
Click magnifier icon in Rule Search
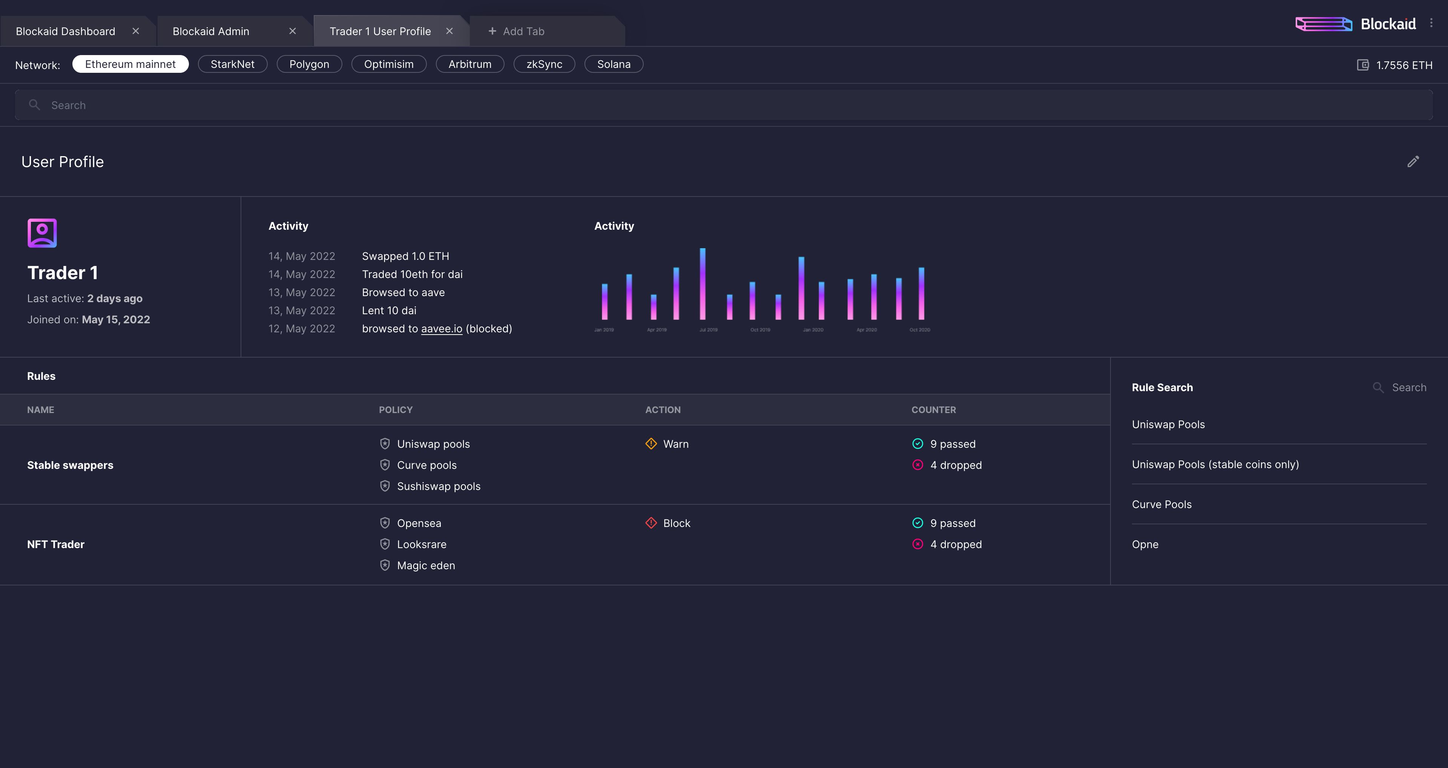tap(1378, 387)
